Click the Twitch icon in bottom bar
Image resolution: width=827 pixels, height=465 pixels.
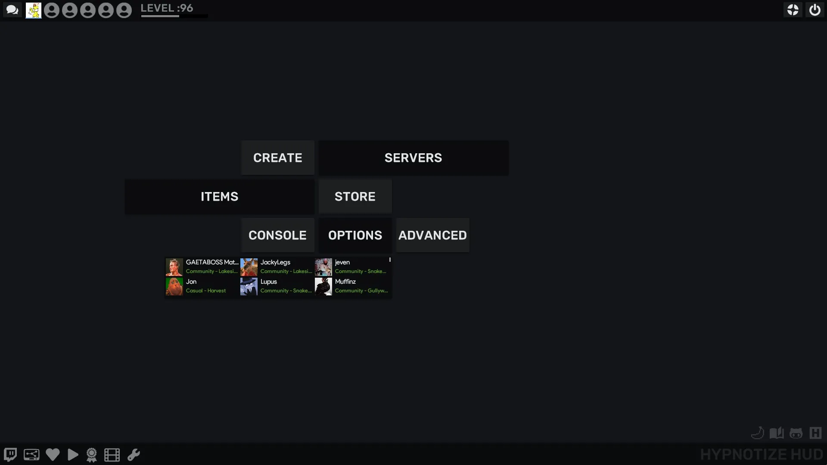point(10,455)
